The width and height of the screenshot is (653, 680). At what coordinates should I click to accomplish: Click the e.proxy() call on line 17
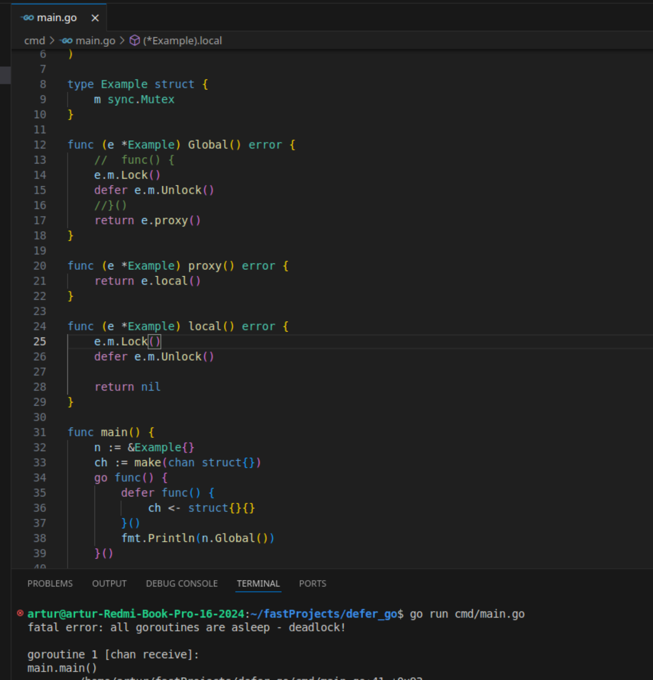tap(171, 220)
